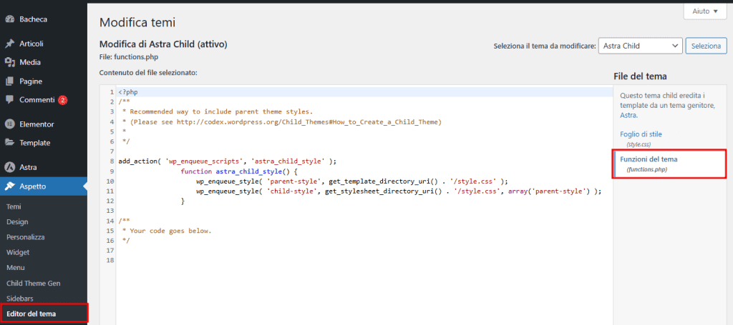Image resolution: width=733 pixels, height=325 pixels.
Task: Click the Elementor logo icon
Action: point(9,124)
